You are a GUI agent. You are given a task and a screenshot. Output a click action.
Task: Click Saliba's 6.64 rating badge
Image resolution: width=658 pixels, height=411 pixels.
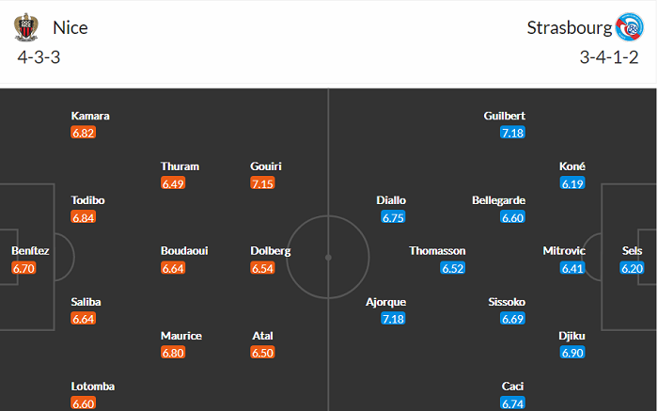click(84, 319)
